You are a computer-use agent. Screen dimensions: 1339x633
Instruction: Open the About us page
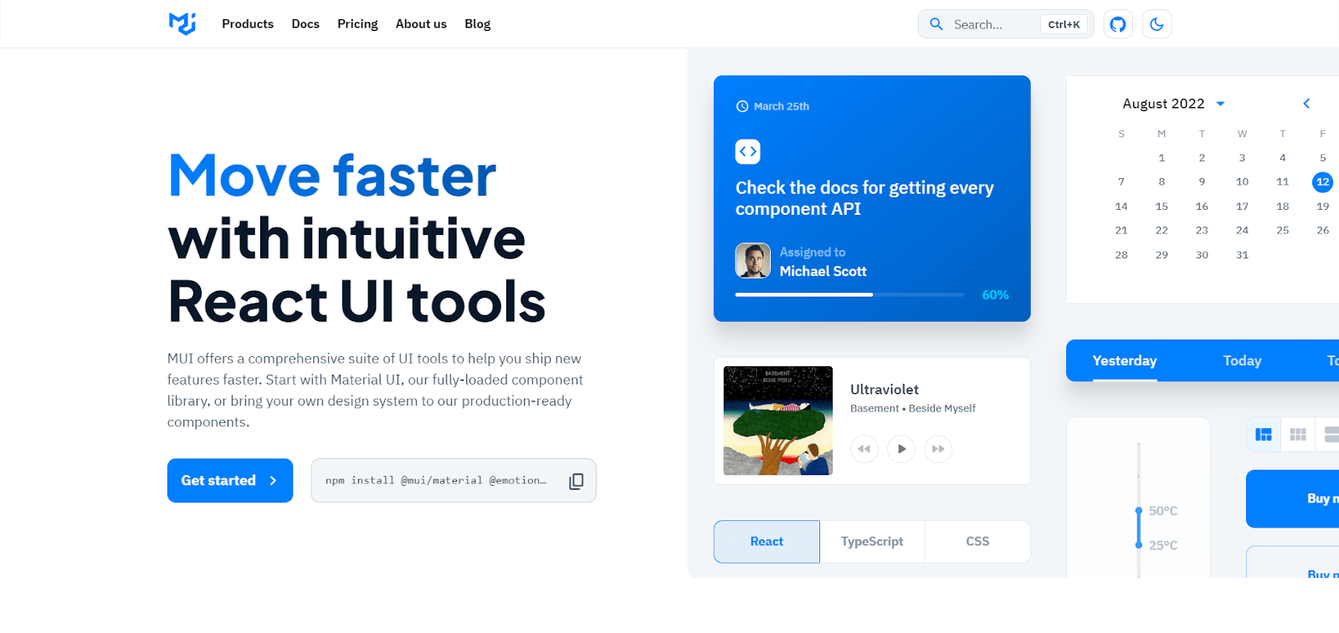[421, 24]
